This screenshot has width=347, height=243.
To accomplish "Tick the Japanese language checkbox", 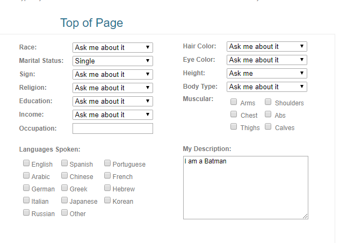I will point(64,201).
